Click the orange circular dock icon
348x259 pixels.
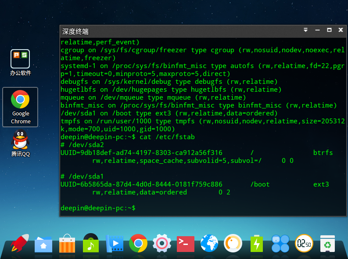pyautogui.click(x=233, y=243)
